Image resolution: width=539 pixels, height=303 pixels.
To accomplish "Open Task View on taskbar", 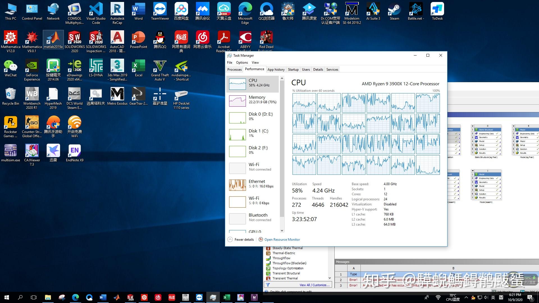I will point(34,297).
